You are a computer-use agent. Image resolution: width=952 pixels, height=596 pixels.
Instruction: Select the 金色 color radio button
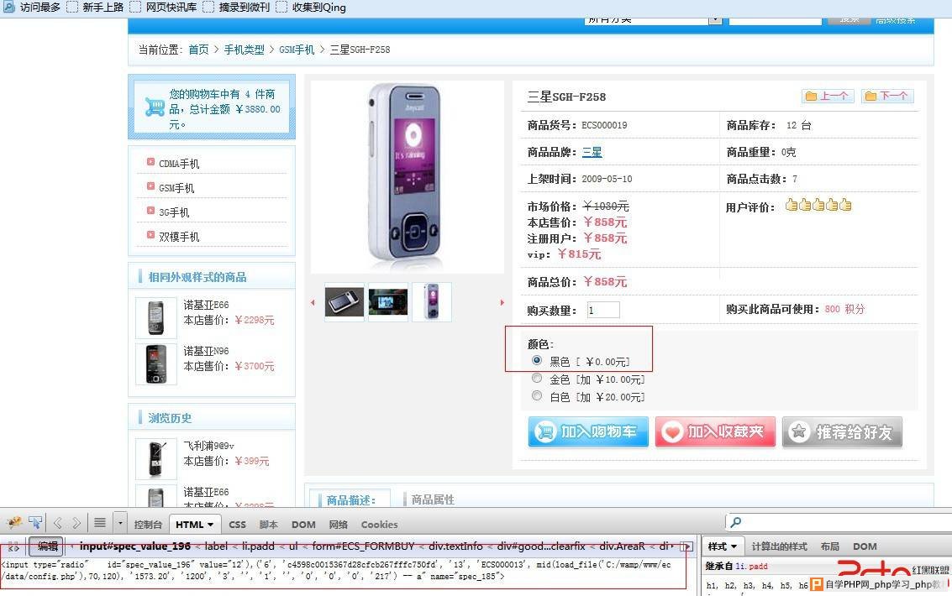pos(537,379)
